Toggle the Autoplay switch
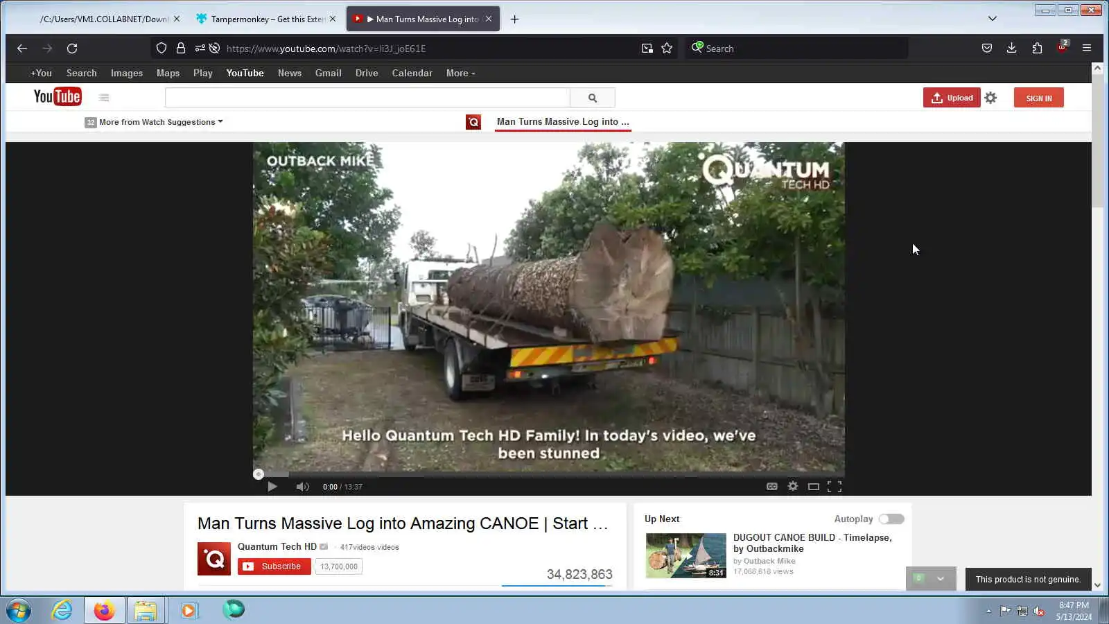Image resolution: width=1109 pixels, height=624 pixels. [891, 519]
